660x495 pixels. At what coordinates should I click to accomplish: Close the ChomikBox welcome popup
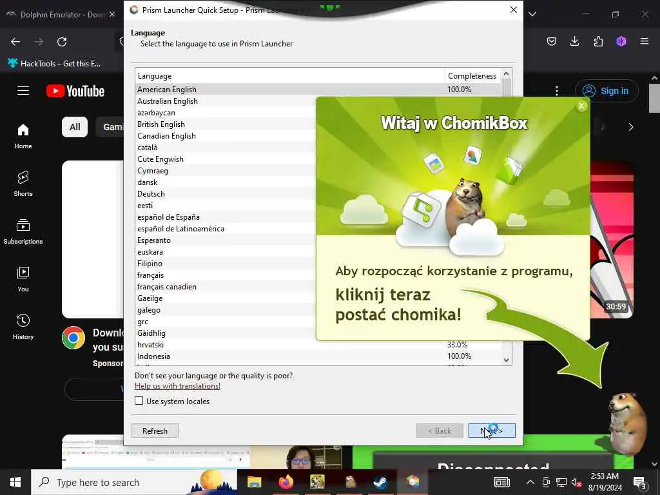tap(581, 106)
